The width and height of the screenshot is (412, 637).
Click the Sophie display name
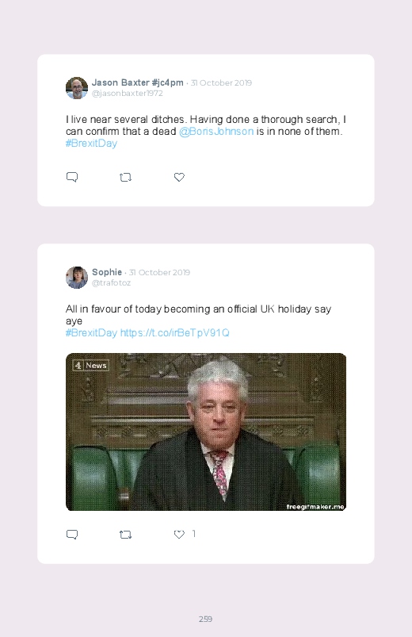click(x=107, y=272)
